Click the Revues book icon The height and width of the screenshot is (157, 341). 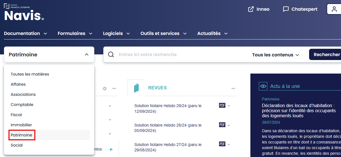[136, 88]
